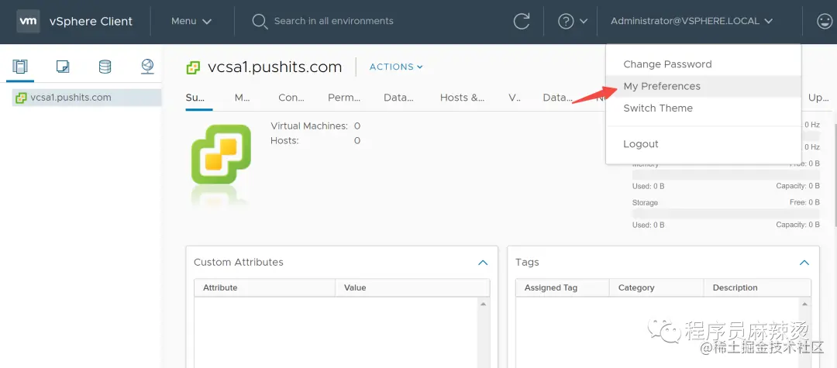Switch to the Updates tab
Viewport: 837px width, 368px height.
[819, 98]
